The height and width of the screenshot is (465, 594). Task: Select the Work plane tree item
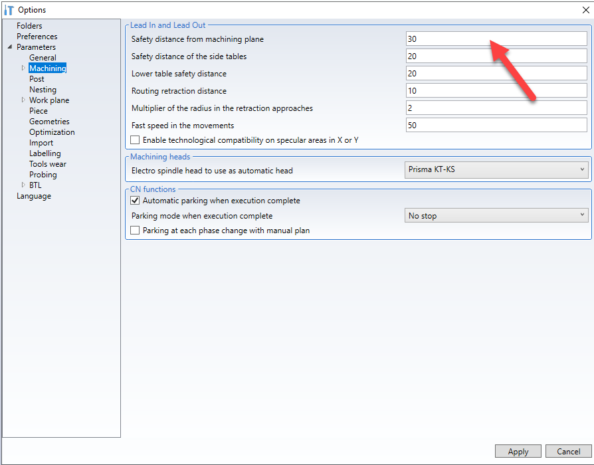49,100
